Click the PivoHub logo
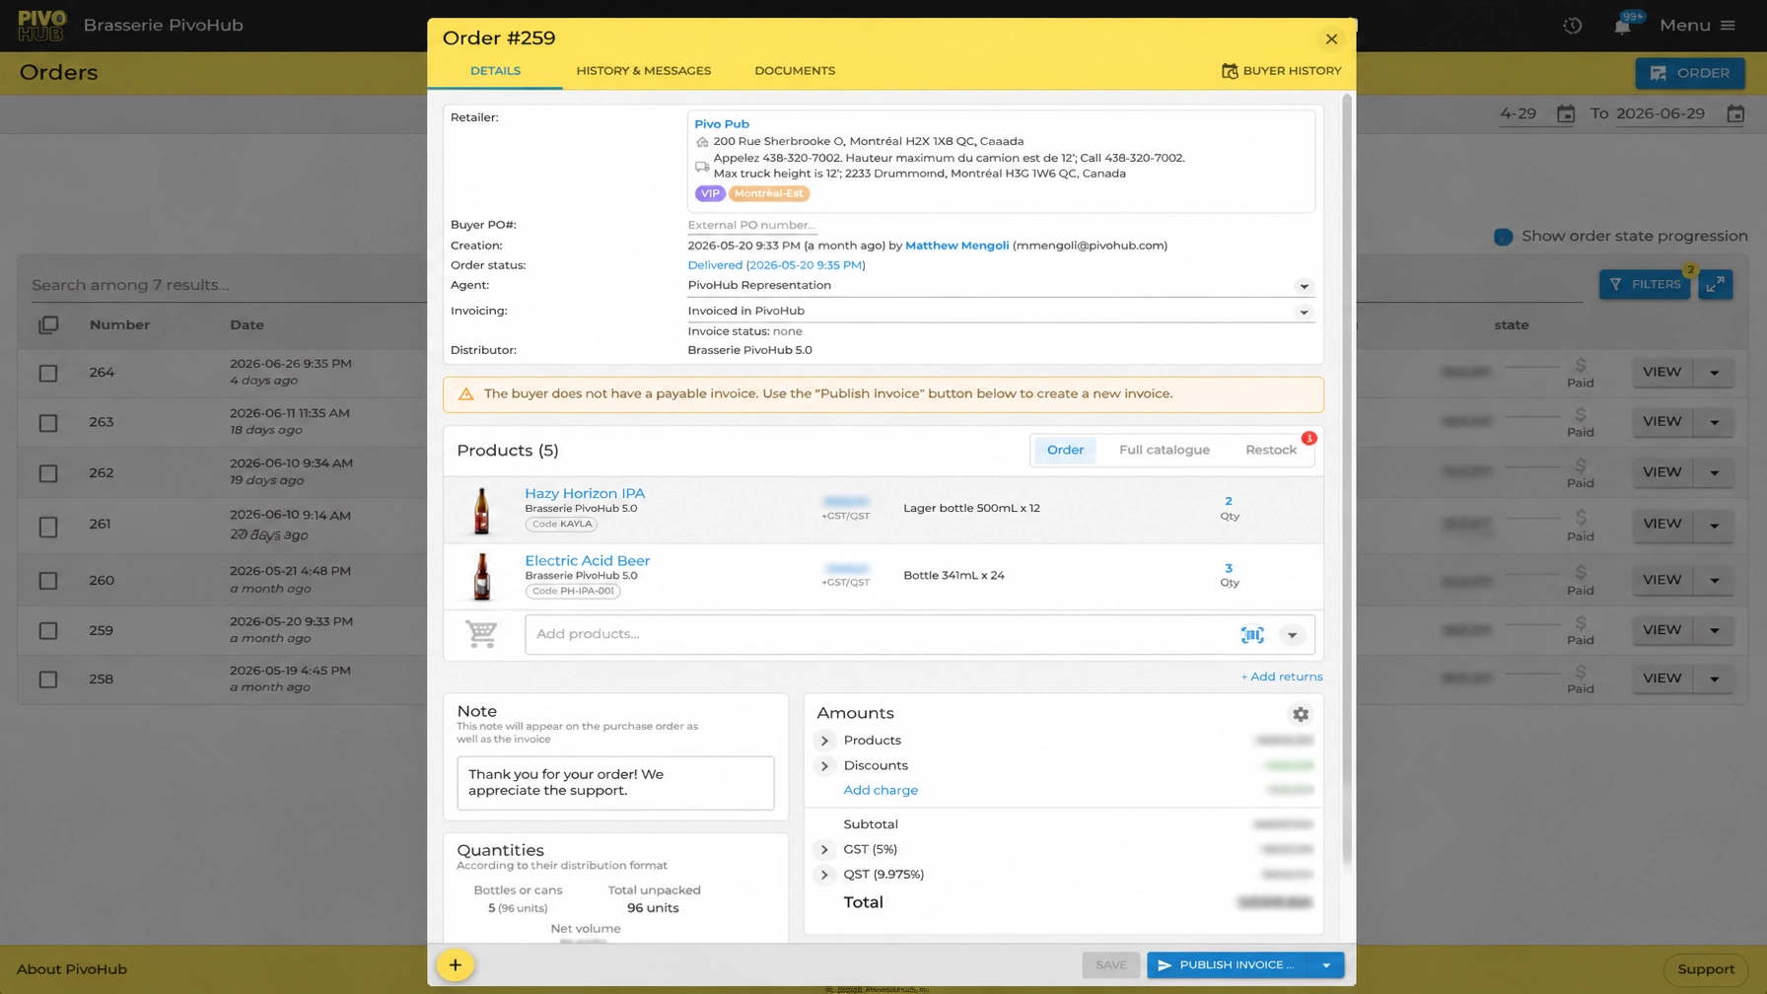 point(41,26)
